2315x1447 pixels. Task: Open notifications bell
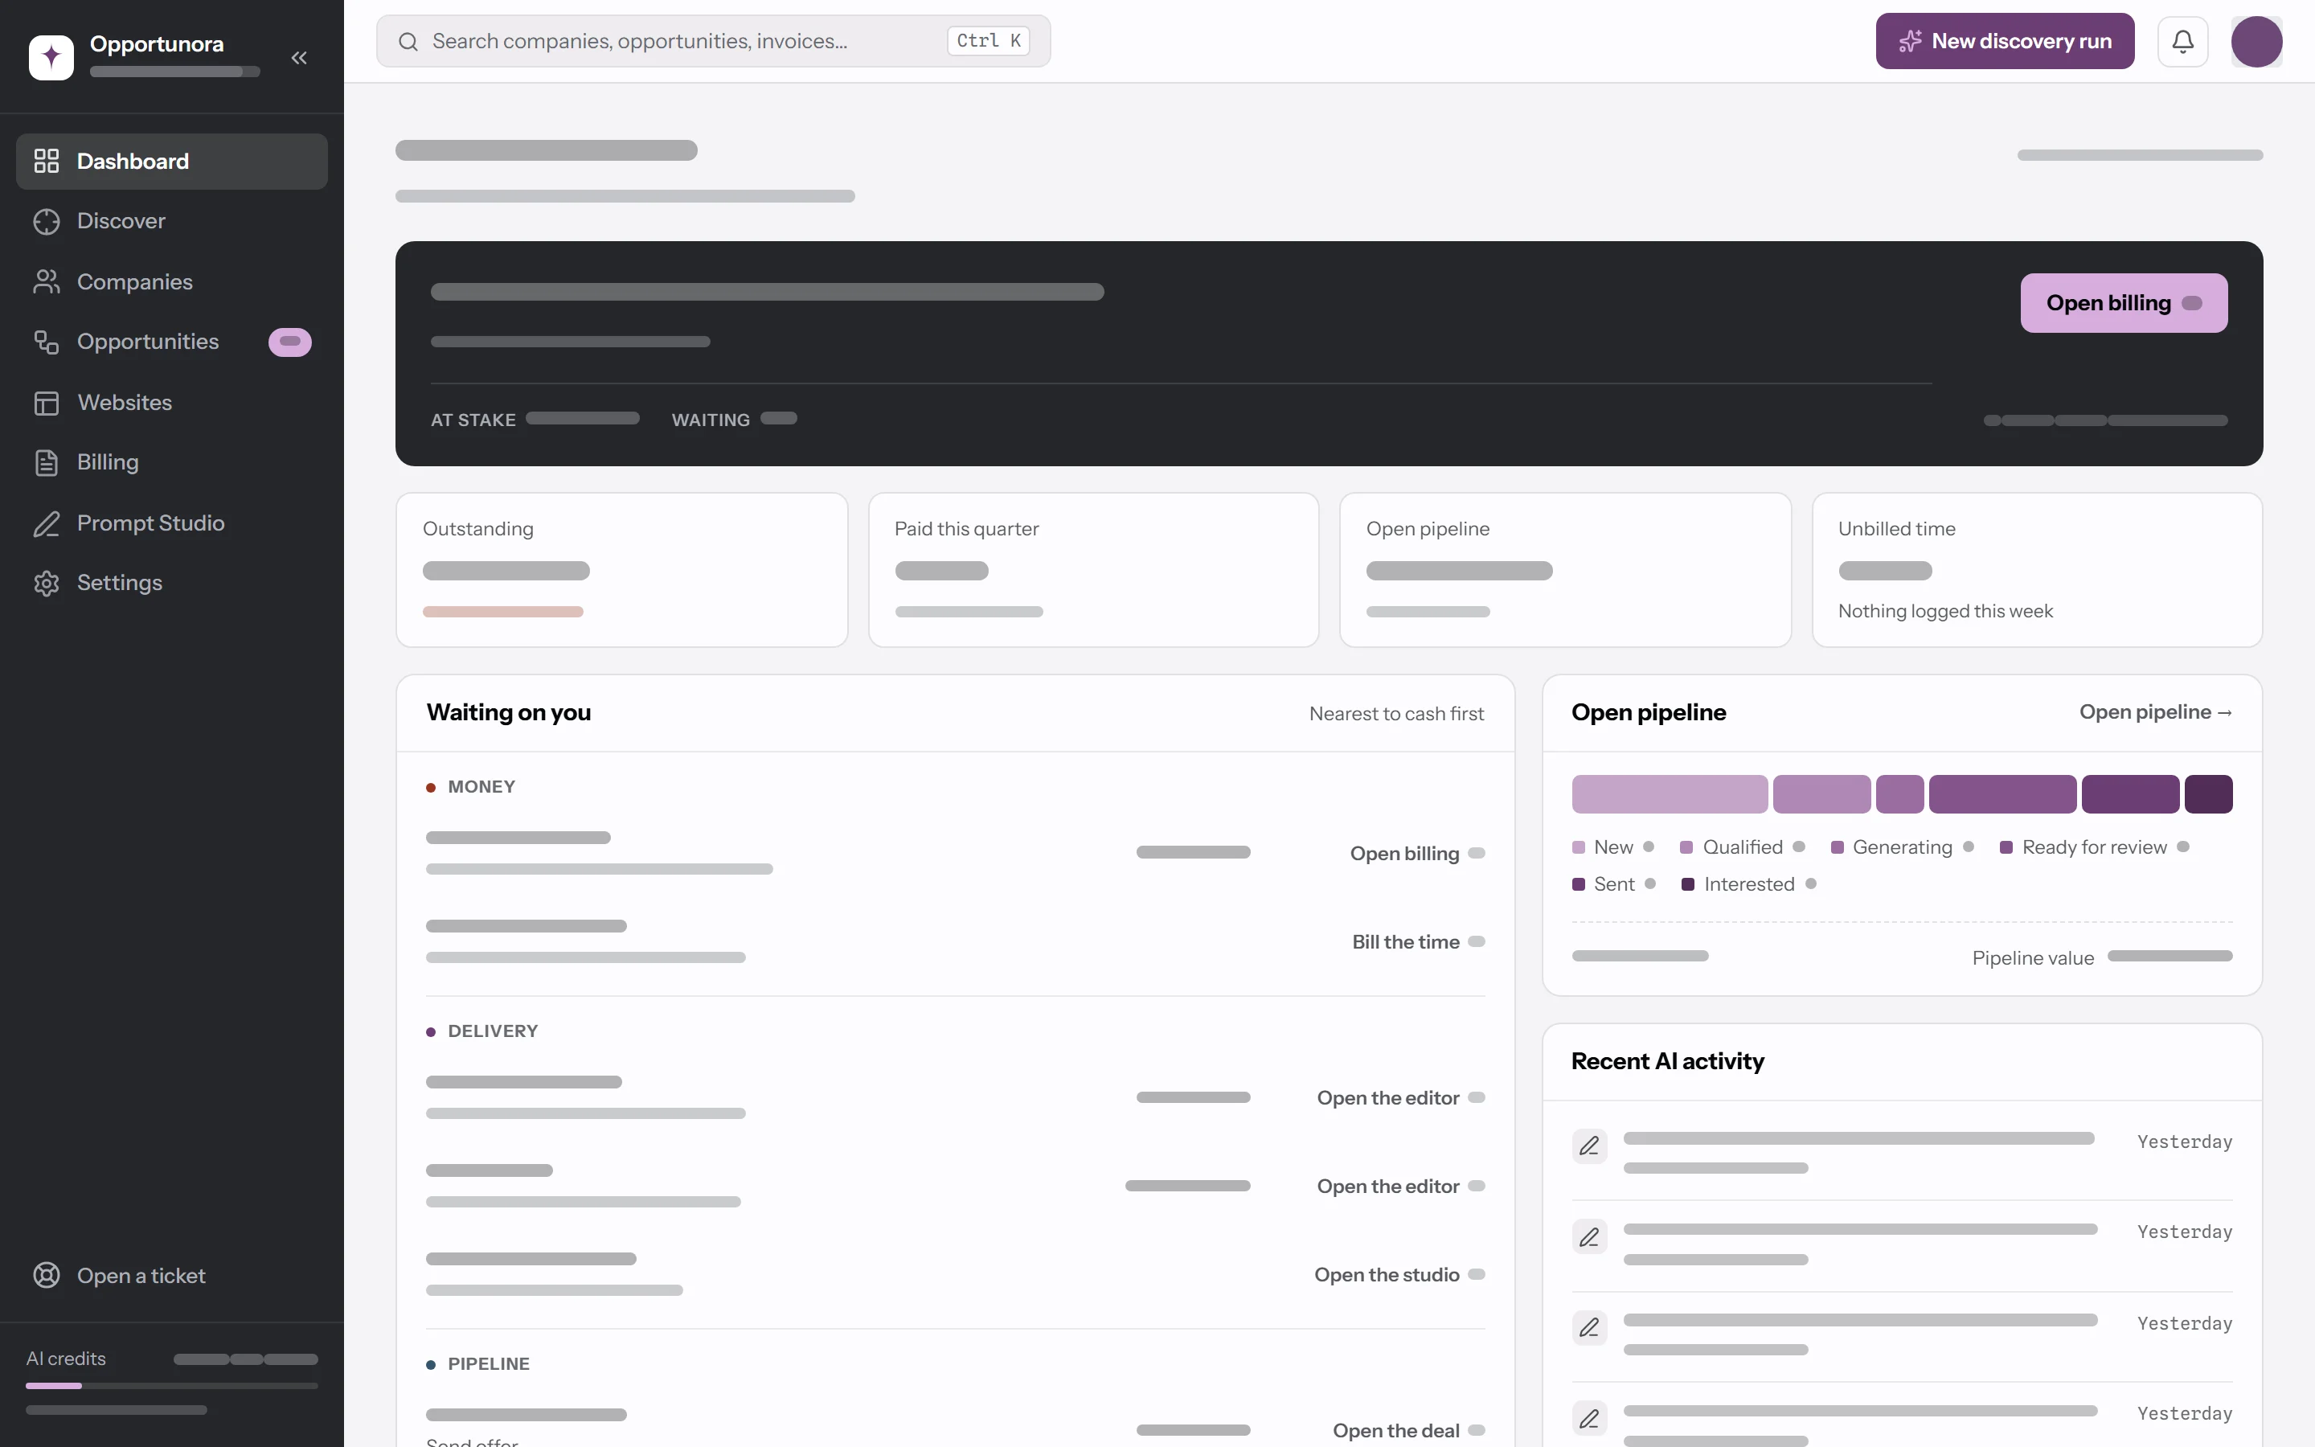(x=2182, y=41)
